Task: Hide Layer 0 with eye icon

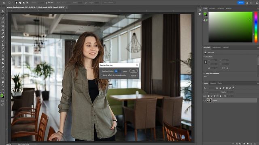Action: click(205, 100)
